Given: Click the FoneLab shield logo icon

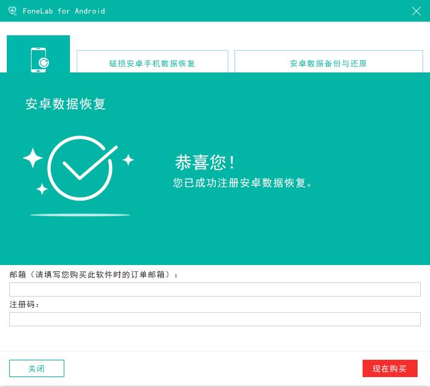Looking at the screenshot, I should 12,11.
